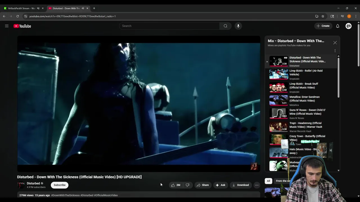Close the Mix playlist panel

point(335,43)
